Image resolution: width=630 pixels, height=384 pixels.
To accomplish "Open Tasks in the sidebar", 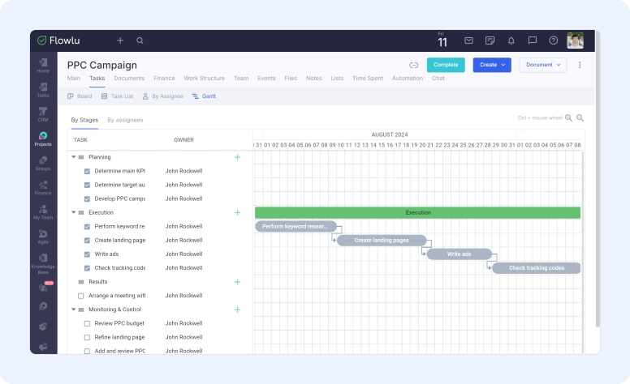I will pos(43,90).
